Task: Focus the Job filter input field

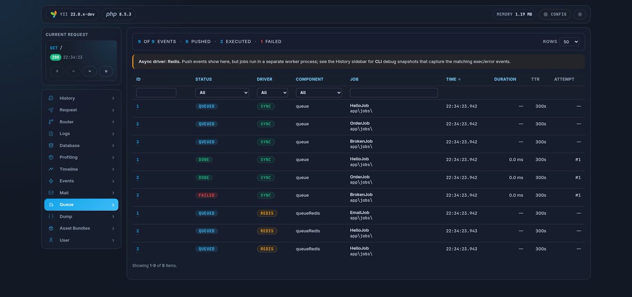Action: 394,93
